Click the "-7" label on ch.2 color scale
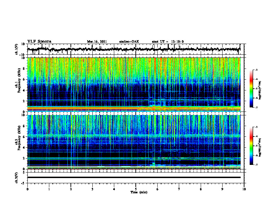The image size is (275, 212). point(256,165)
